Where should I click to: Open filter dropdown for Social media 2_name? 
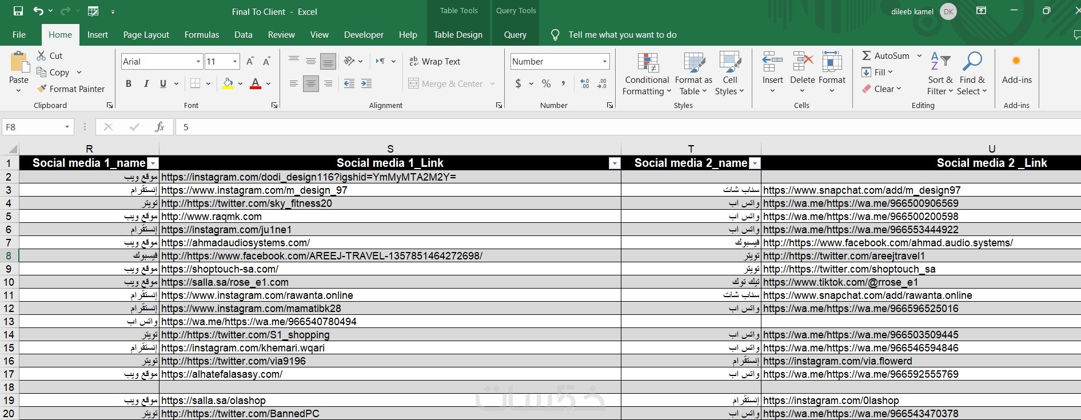coord(755,163)
